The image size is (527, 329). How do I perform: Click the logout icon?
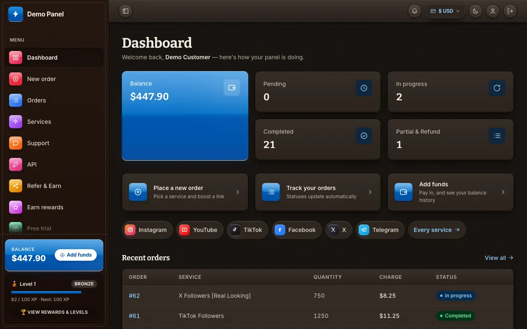[510, 11]
